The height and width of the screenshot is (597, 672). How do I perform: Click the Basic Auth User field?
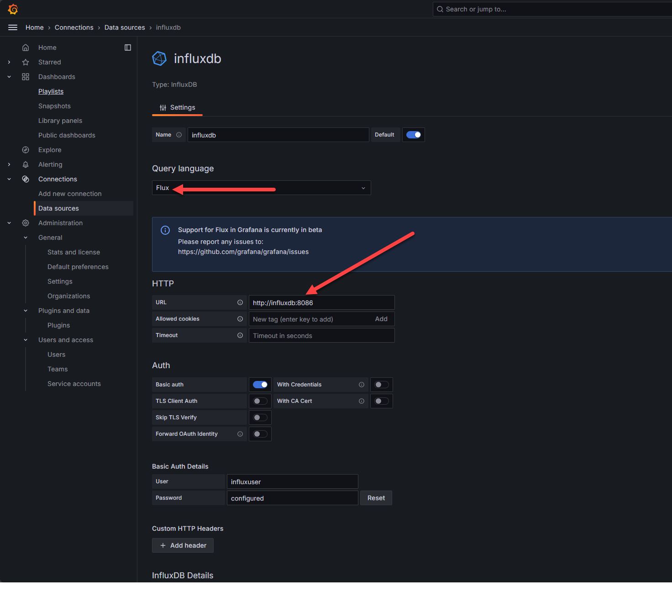point(293,481)
